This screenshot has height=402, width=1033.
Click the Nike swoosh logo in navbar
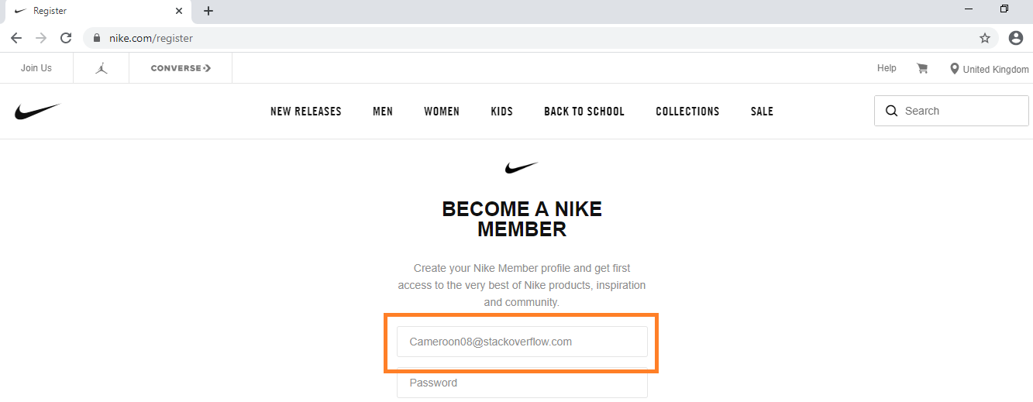click(36, 112)
